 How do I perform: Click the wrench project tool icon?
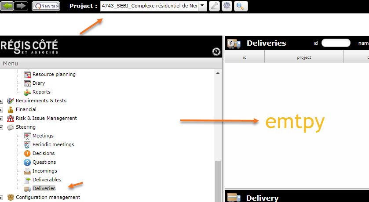coord(214,6)
